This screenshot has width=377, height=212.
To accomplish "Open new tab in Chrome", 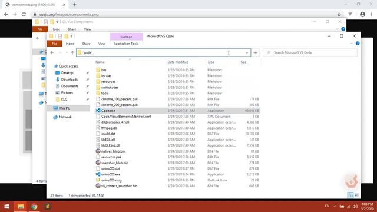I will point(75,5).
